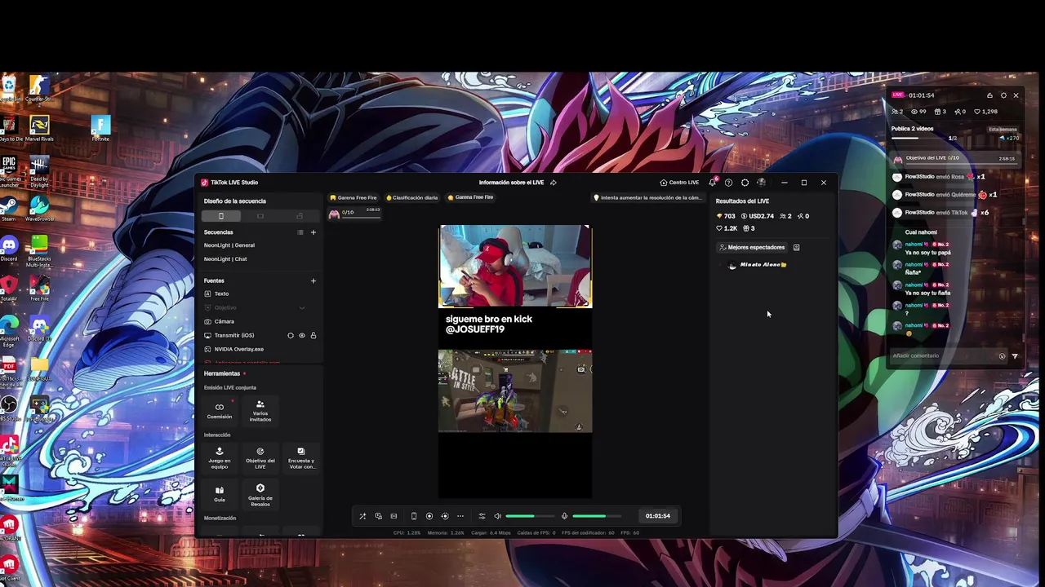The width and height of the screenshot is (1045, 587).
Task: Click the lock icon in LIVE overlay window
Action: [x=989, y=95]
